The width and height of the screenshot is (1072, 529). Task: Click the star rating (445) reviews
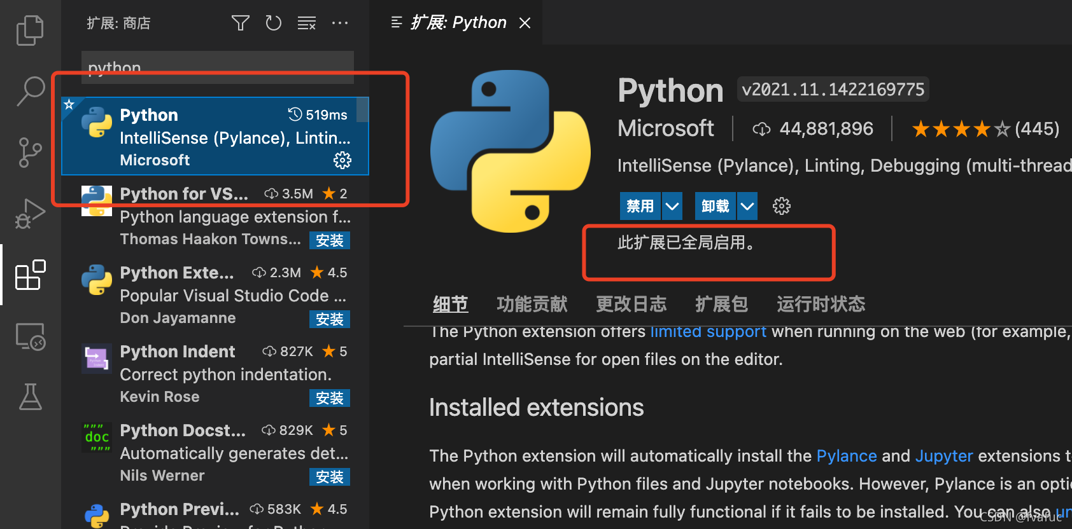click(985, 129)
